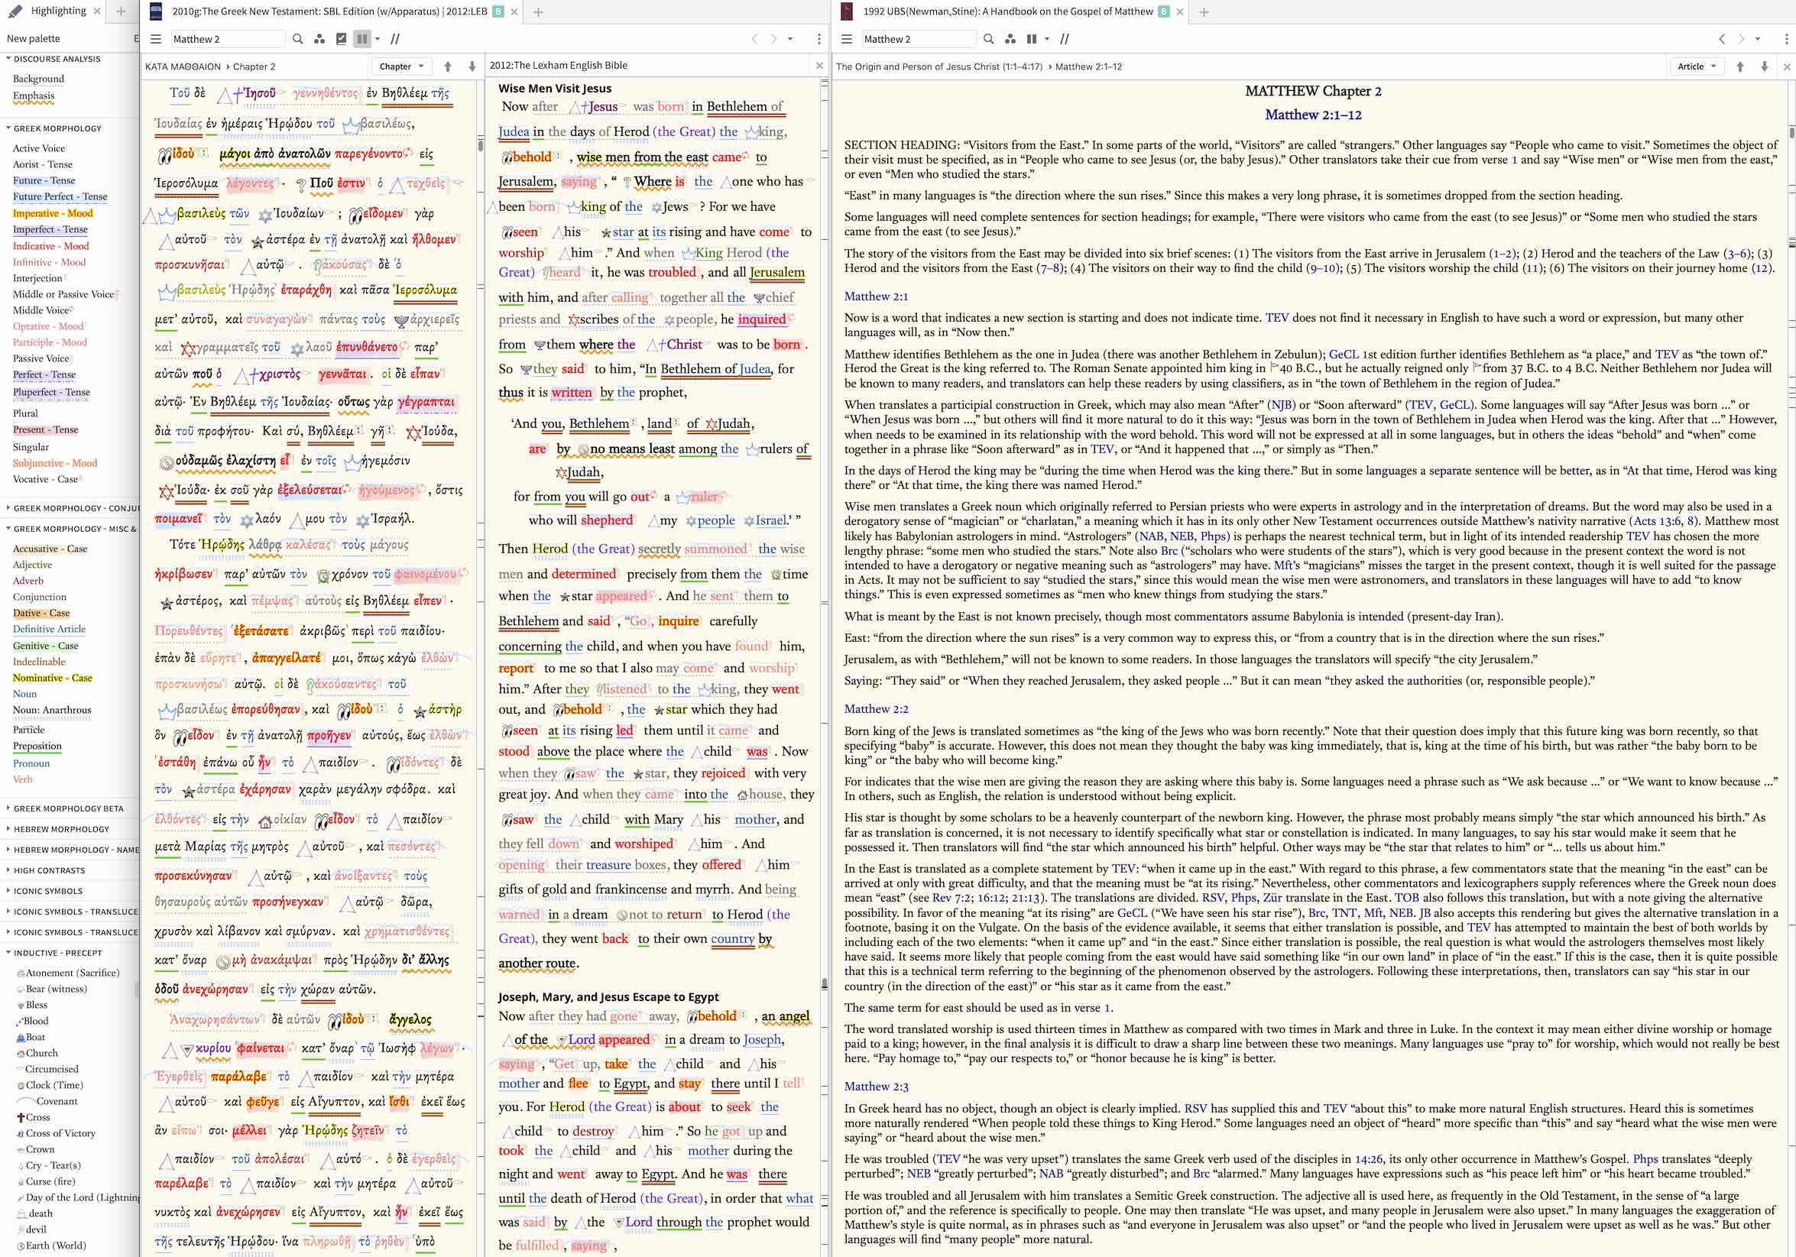Click parallel resources icon in Greek NT toolbar
1796x1257 pixels.
tap(396, 38)
